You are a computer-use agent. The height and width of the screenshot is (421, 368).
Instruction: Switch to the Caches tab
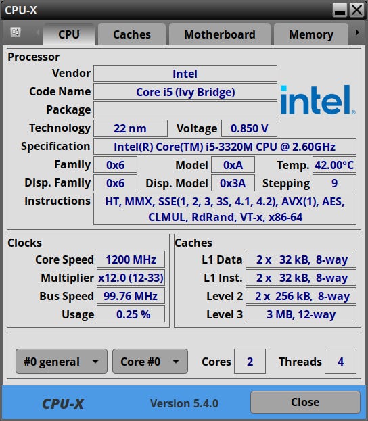[x=132, y=34]
